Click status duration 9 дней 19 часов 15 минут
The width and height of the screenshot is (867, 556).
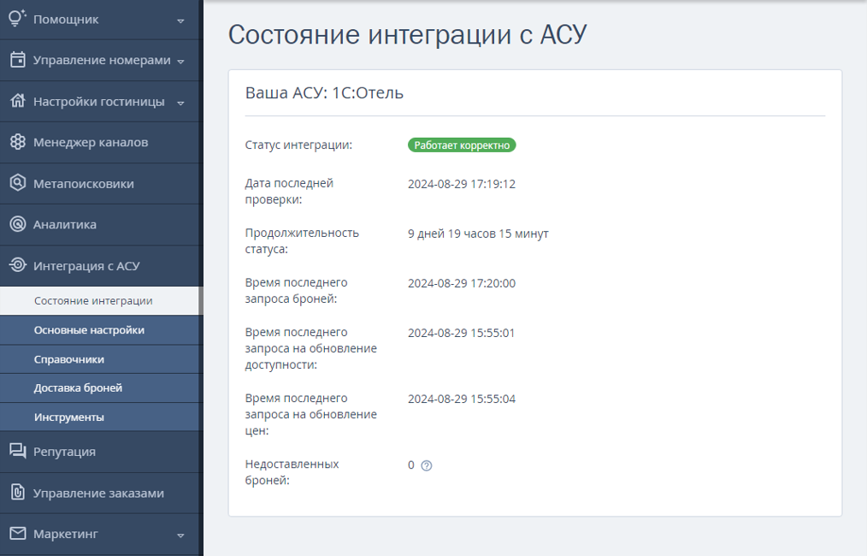[x=478, y=234]
